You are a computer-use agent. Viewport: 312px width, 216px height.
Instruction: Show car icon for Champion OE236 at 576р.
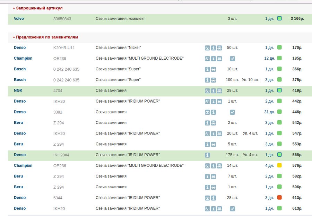tap(219, 166)
